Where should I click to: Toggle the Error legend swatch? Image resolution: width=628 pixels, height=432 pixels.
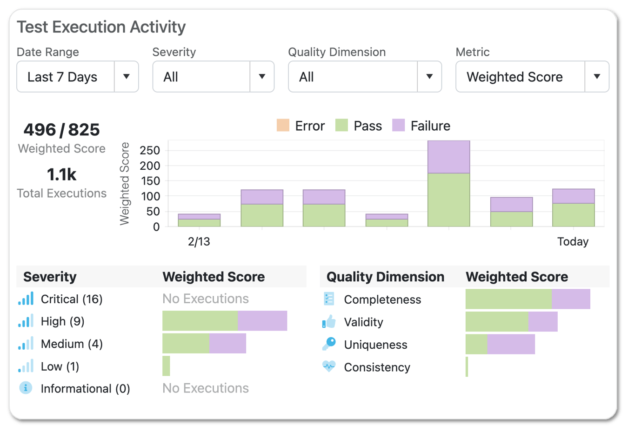[283, 125]
